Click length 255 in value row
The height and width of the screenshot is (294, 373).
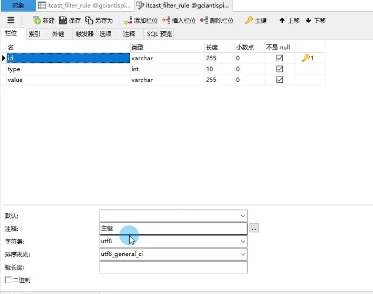220,80
